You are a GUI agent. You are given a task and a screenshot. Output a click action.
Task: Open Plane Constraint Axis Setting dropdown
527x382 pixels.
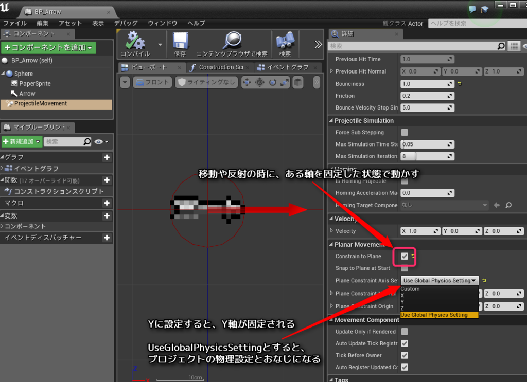tap(440, 280)
